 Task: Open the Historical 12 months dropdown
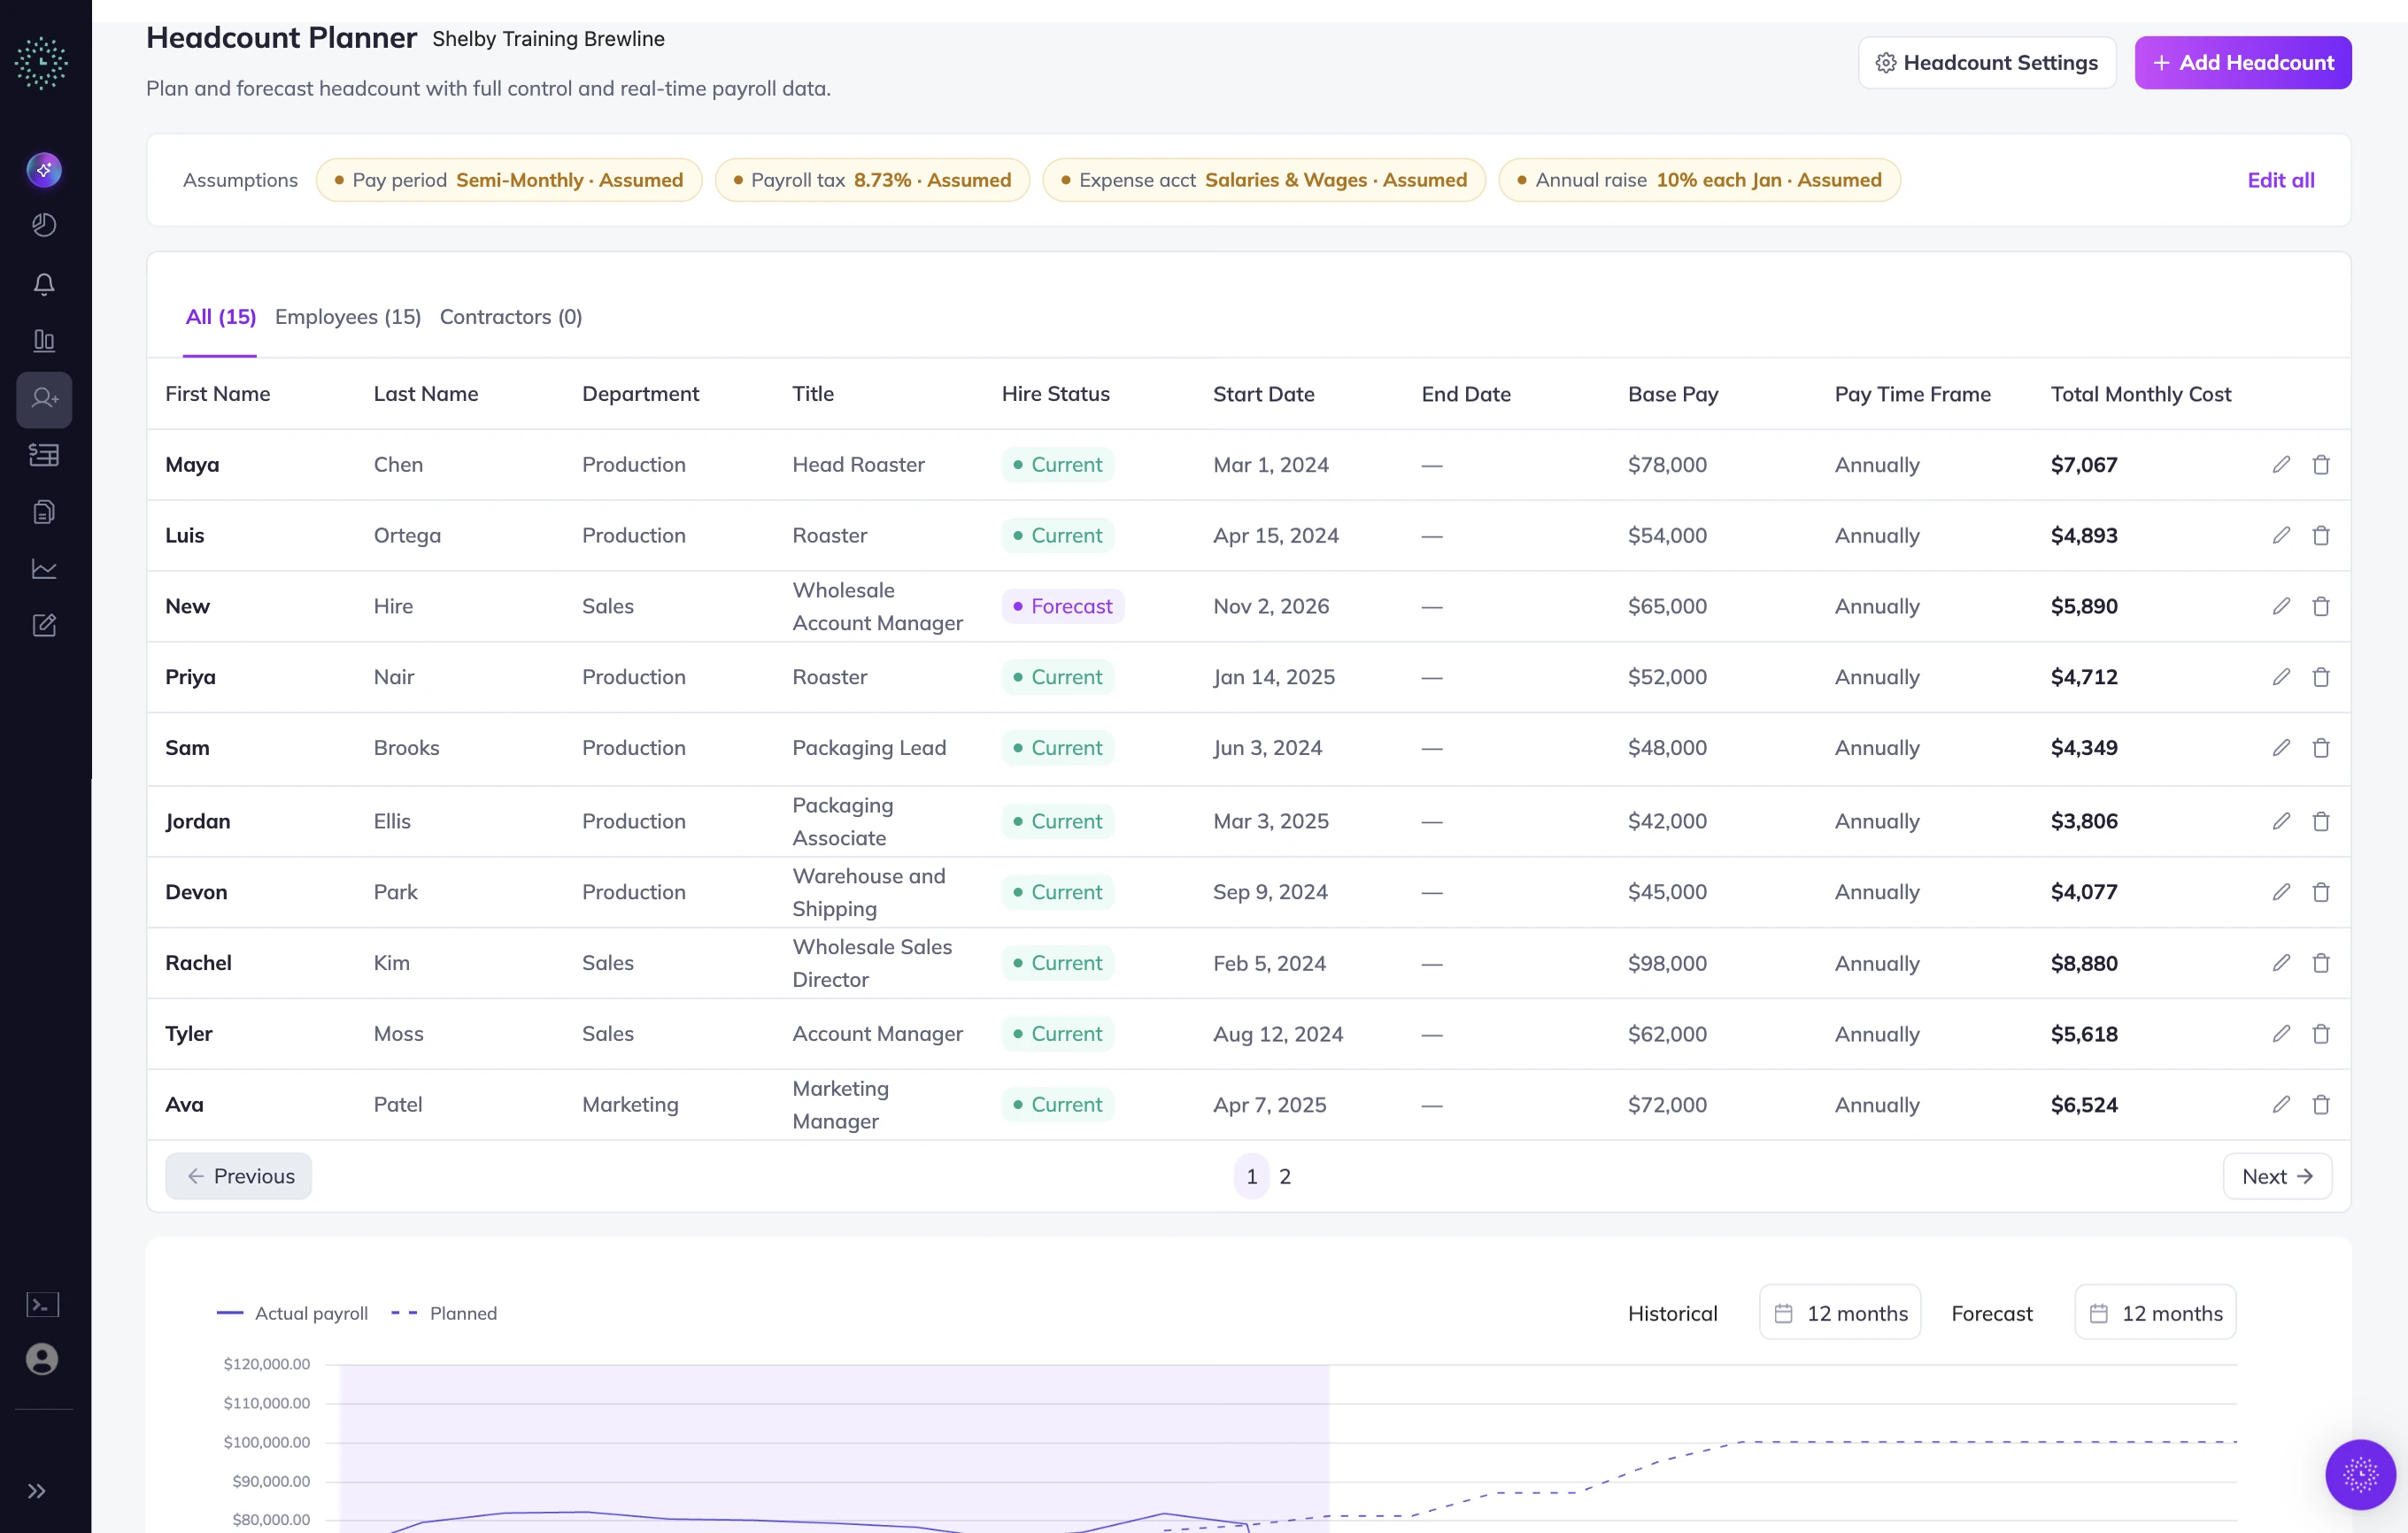[x=1840, y=1313]
